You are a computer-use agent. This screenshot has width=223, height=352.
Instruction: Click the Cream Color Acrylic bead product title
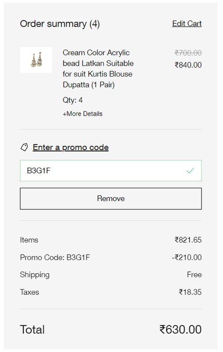coord(98,69)
